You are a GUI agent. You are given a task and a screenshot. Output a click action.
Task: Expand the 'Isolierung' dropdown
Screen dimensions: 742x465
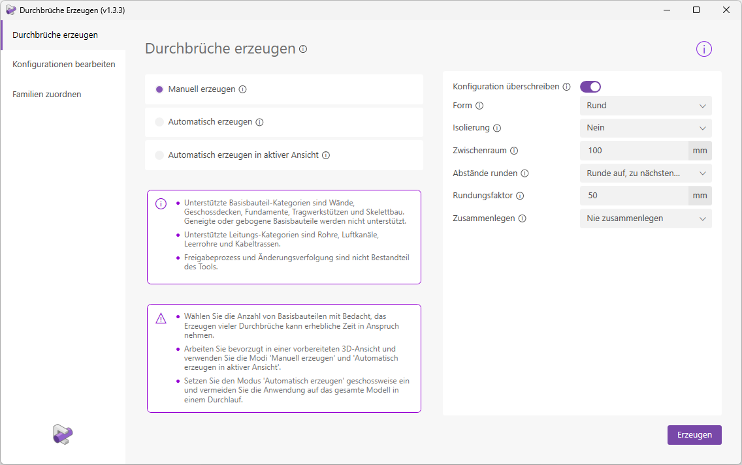[645, 127]
